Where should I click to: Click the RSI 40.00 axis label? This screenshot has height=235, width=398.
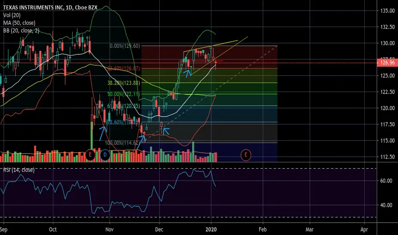pyautogui.click(x=386, y=205)
